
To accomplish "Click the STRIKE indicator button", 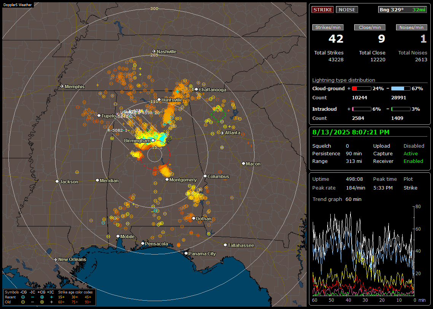I will tap(323, 10).
